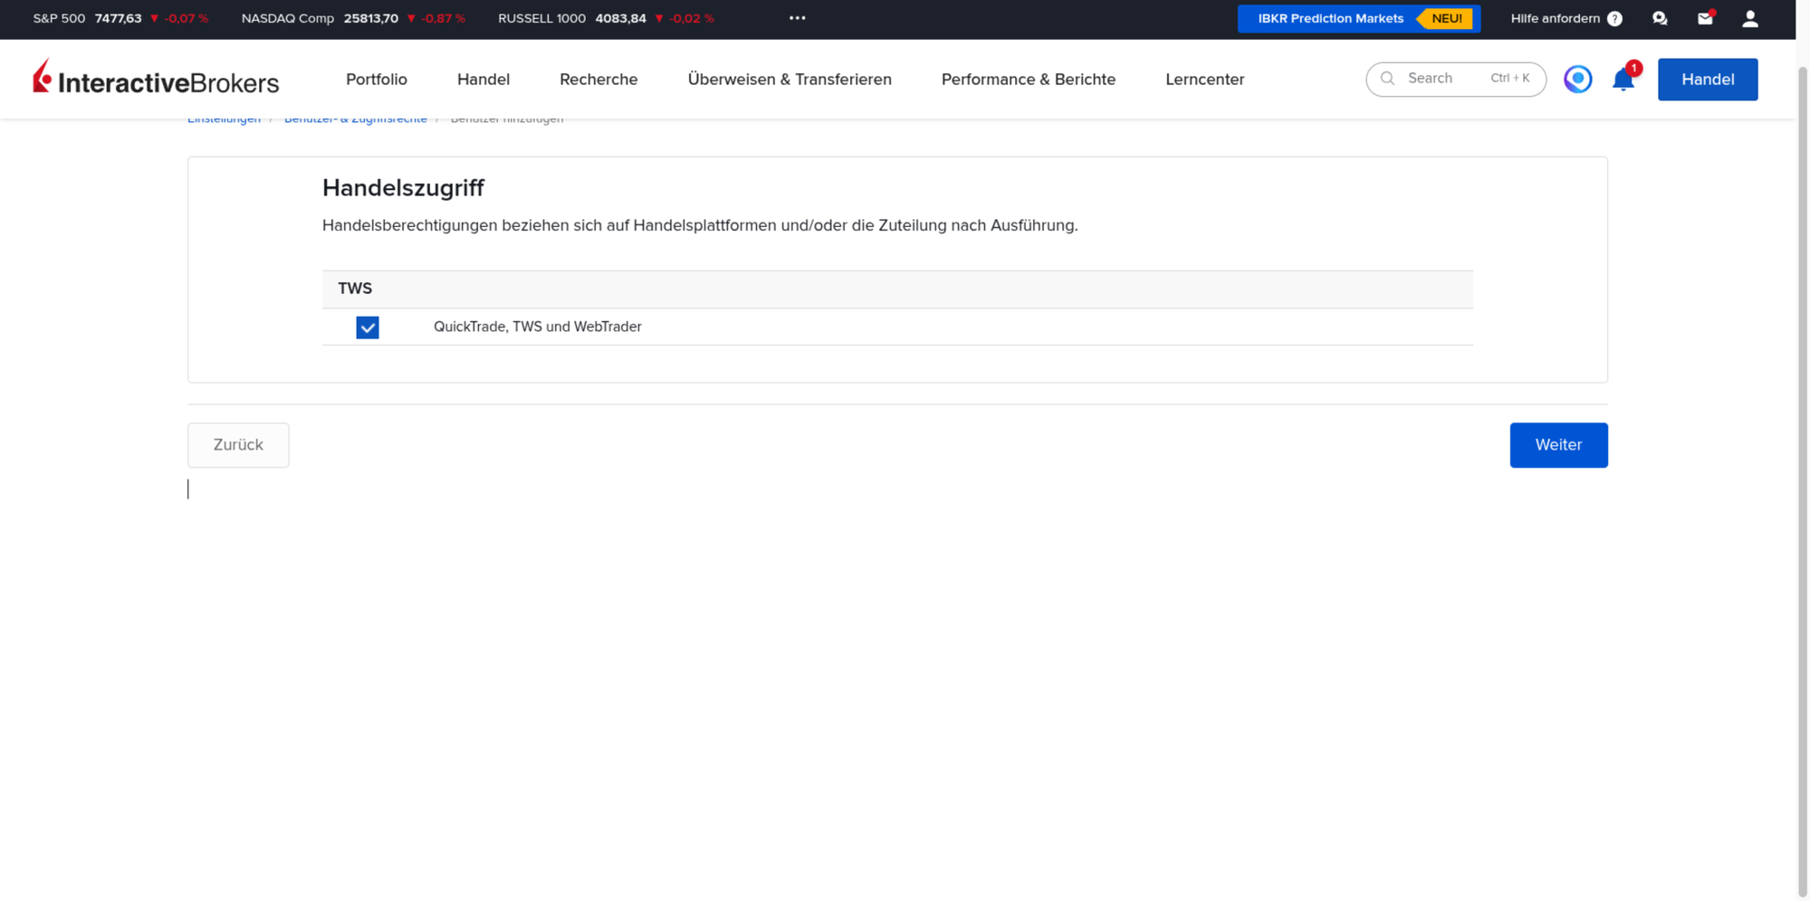This screenshot has width=1810, height=901.
Task: Click the help question mark icon
Action: tap(1614, 19)
